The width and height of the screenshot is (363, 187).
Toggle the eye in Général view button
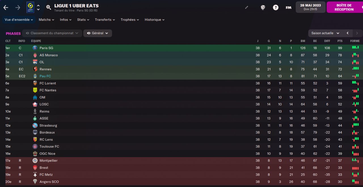(89, 33)
